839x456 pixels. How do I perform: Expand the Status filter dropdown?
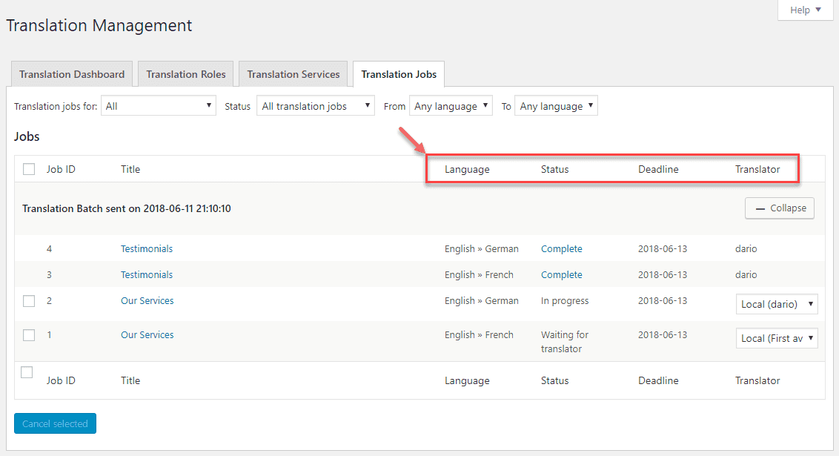point(316,106)
